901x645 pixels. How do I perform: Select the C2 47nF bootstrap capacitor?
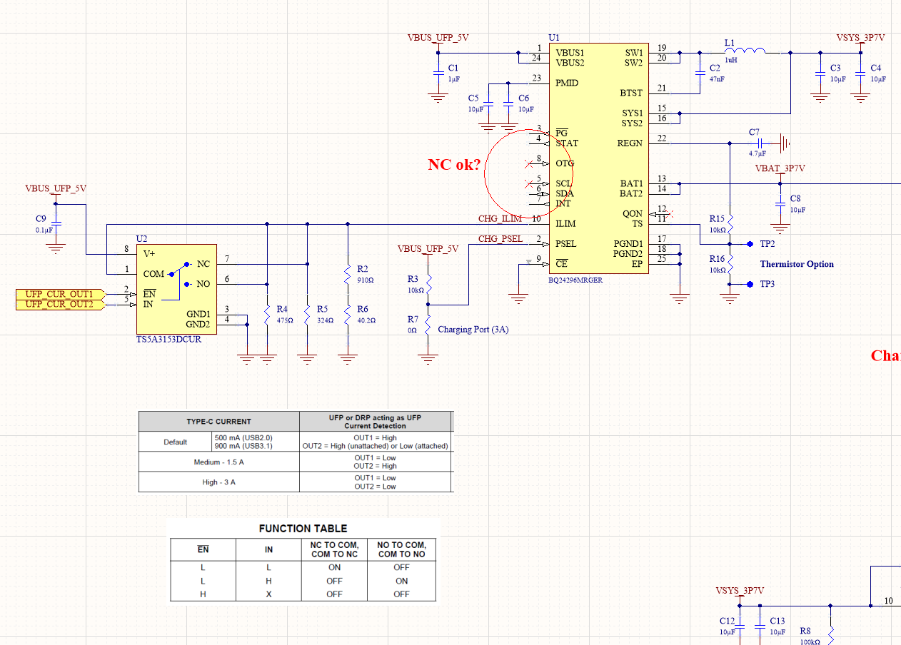[x=699, y=72]
